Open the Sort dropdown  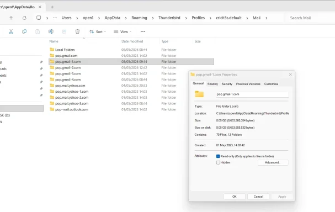tap(98, 31)
